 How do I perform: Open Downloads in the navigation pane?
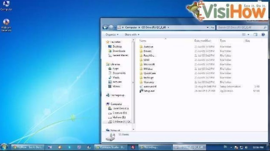pyautogui.click(x=117, y=51)
